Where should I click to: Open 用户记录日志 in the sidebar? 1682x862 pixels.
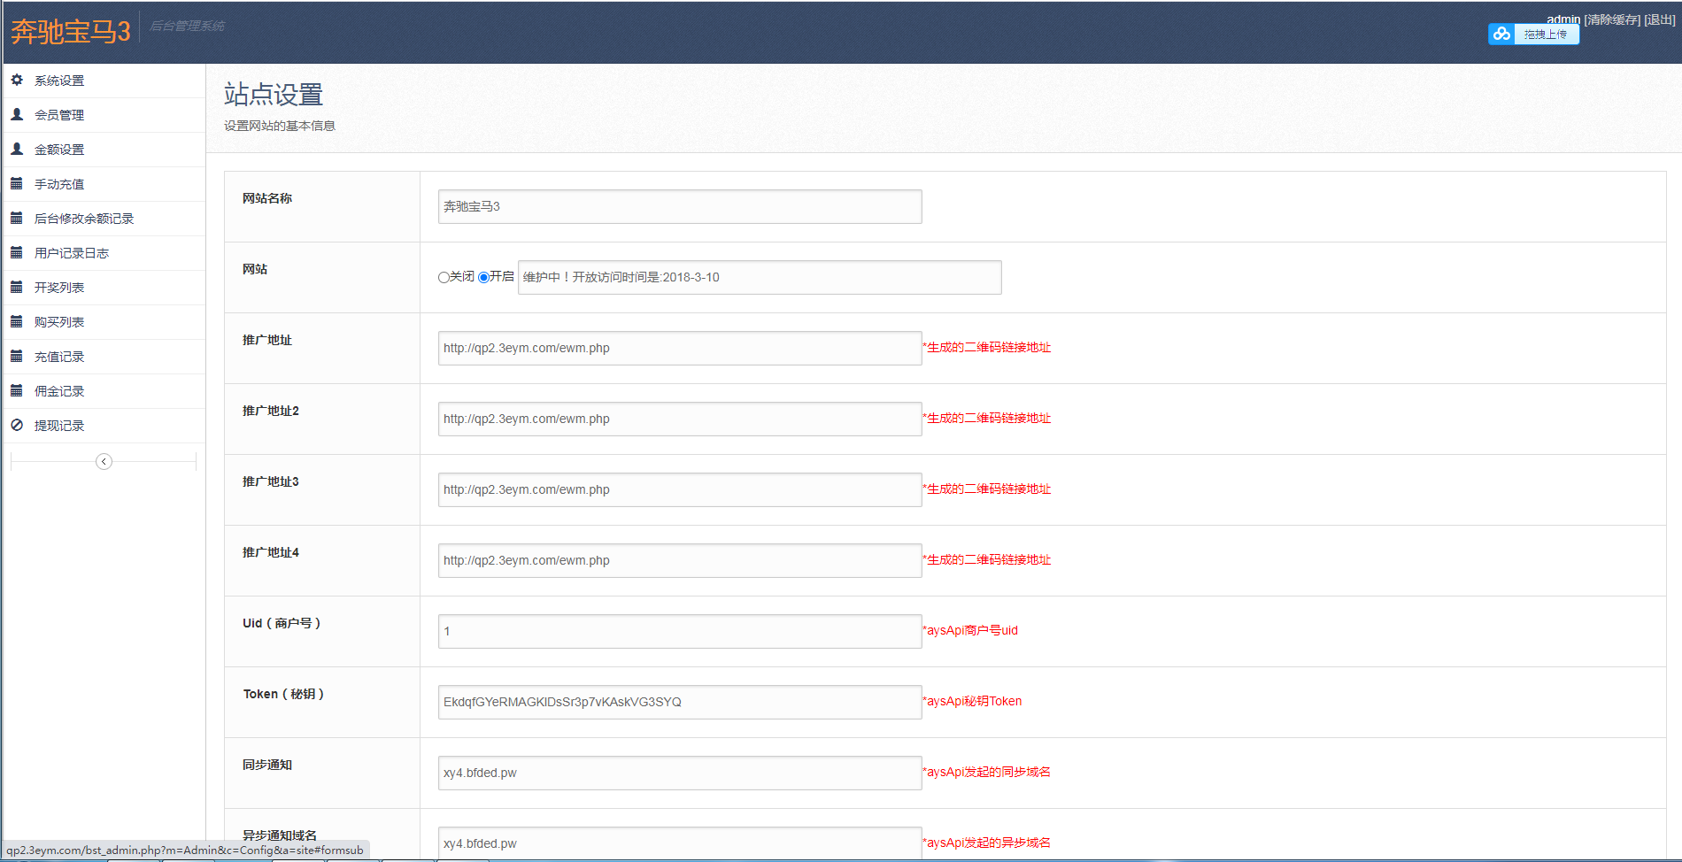(71, 253)
